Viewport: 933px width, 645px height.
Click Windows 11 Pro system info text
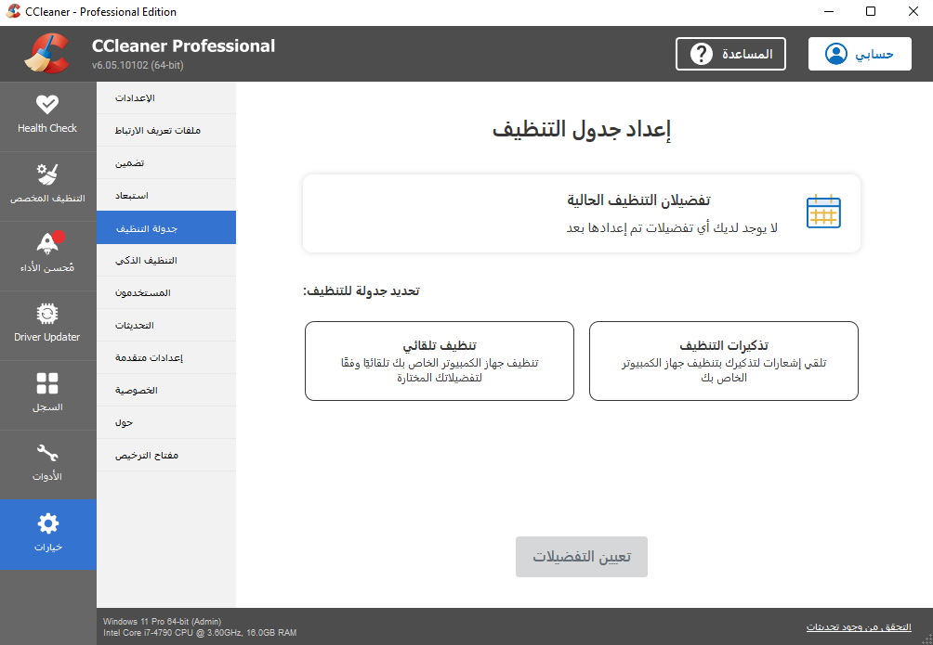[162, 622]
